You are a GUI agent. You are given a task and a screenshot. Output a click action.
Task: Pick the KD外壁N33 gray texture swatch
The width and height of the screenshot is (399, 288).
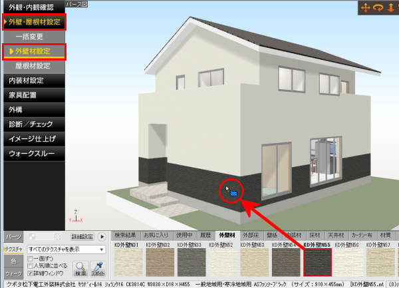tap(192, 262)
